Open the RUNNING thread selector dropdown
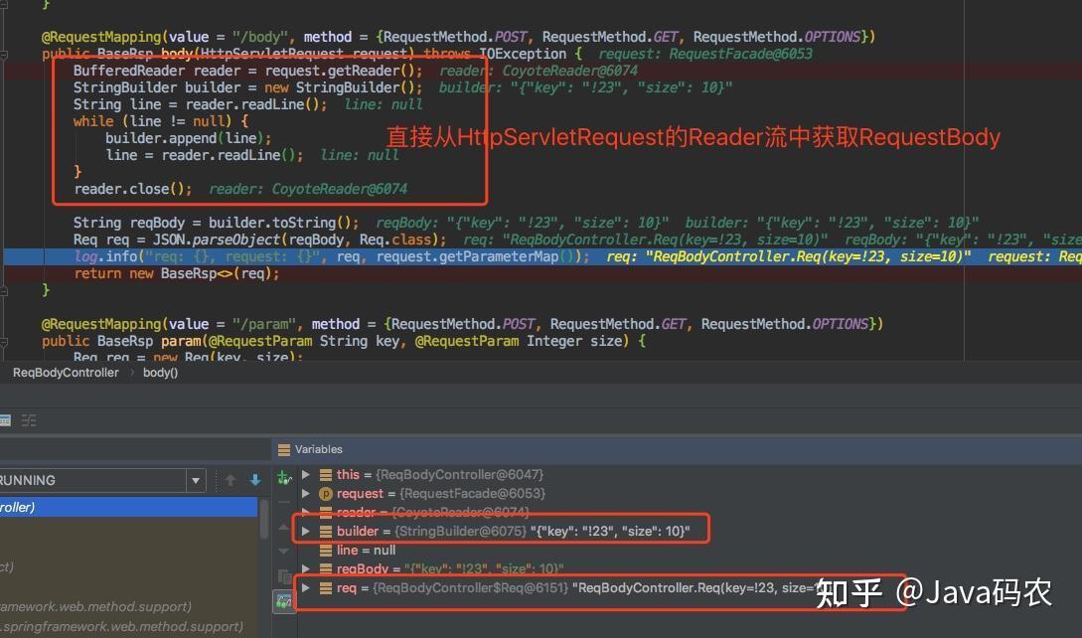The image size is (1082, 638). pos(196,480)
